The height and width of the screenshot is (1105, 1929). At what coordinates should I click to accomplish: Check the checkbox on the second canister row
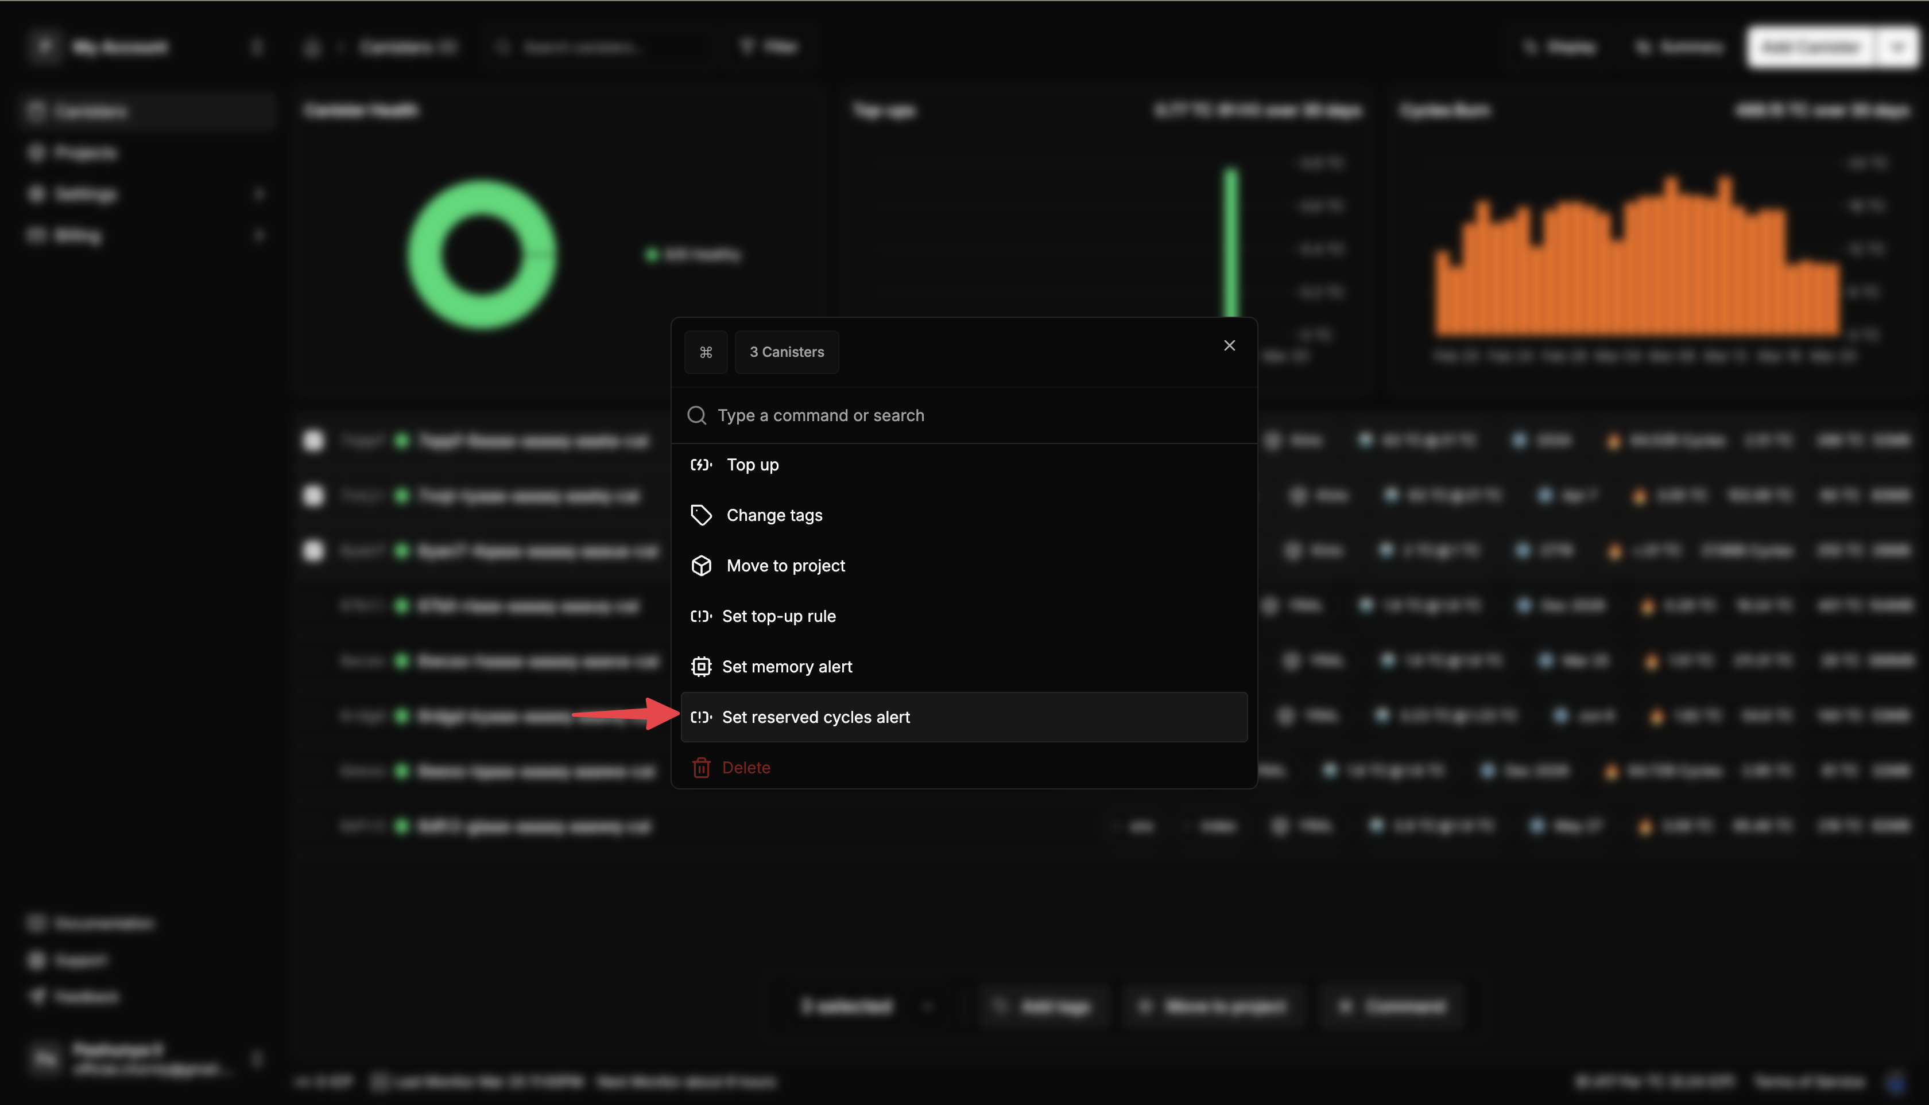coord(312,496)
